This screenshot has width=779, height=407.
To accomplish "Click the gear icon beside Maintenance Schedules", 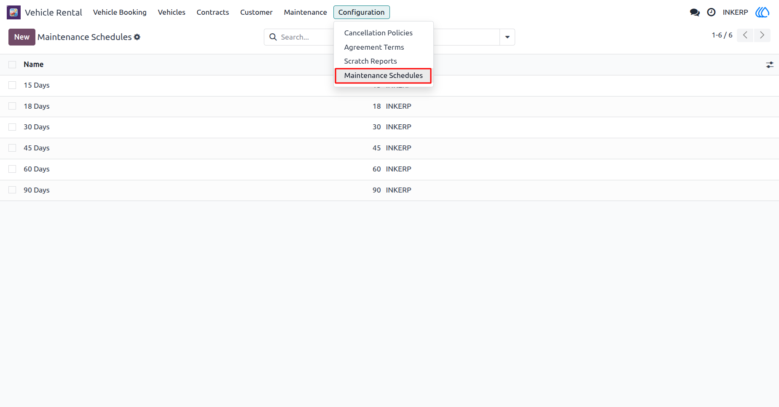I will (x=137, y=37).
